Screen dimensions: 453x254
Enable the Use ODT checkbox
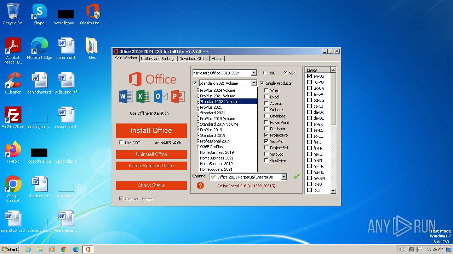(121, 143)
